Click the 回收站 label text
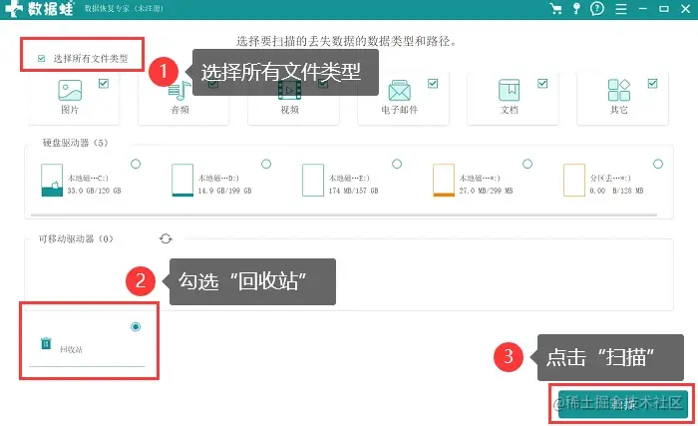 tap(71, 350)
